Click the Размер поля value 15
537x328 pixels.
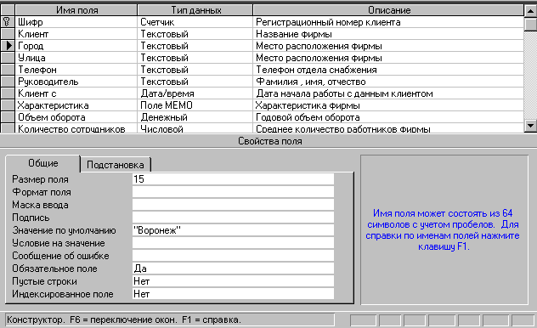(x=233, y=179)
